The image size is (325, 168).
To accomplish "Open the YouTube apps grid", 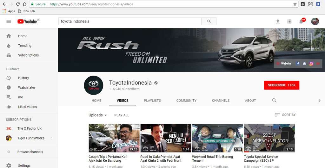I will click(289, 21).
